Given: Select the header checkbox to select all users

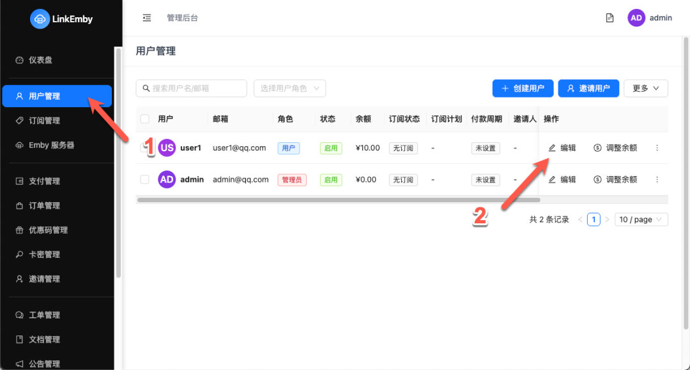Looking at the screenshot, I should pyautogui.click(x=144, y=119).
